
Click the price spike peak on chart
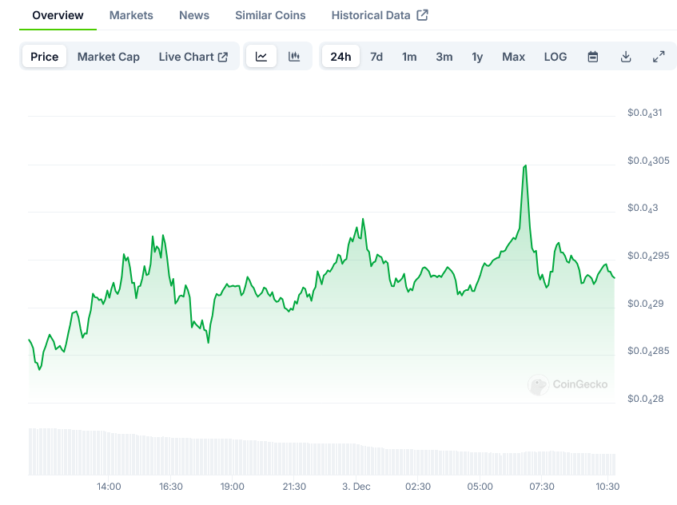tap(525, 166)
